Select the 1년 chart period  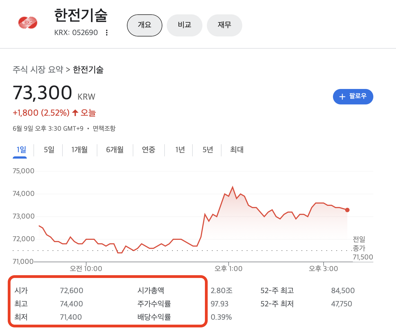tap(180, 150)
